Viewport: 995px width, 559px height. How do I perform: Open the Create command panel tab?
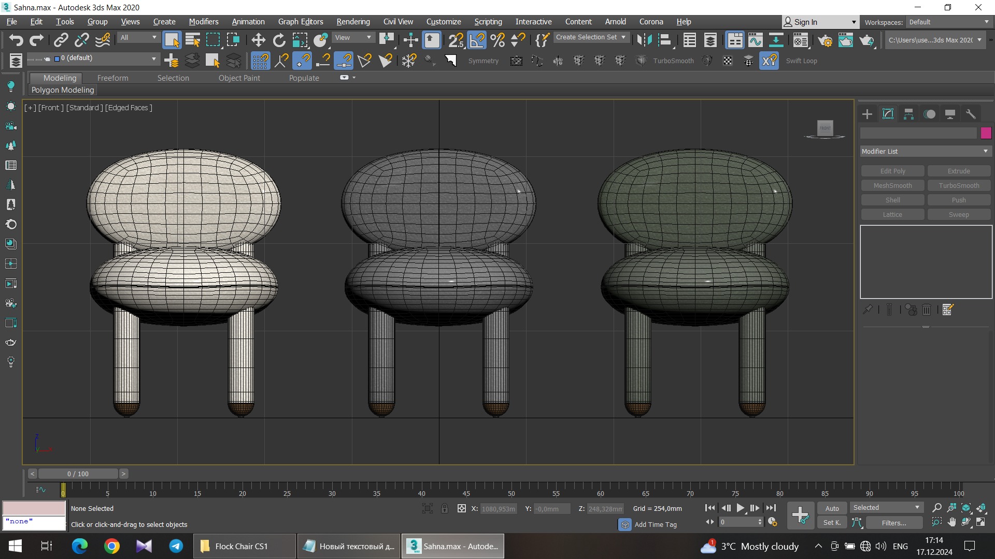click(x=867, y=114)
